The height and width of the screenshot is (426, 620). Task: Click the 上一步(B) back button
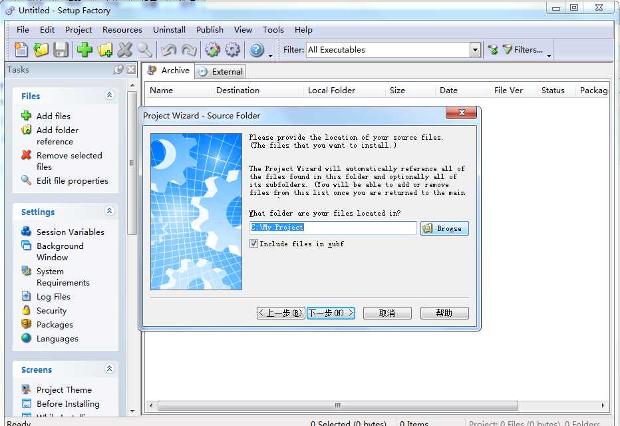pos(281,313)
